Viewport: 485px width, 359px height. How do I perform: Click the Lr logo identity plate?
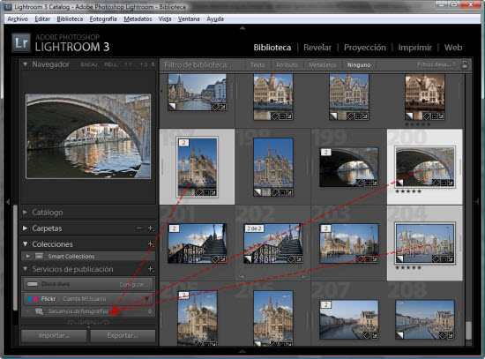point(21,42)
